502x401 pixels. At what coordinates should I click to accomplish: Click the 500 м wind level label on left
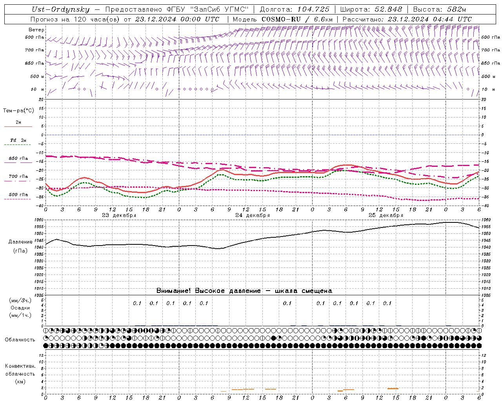tap(37, 76)
